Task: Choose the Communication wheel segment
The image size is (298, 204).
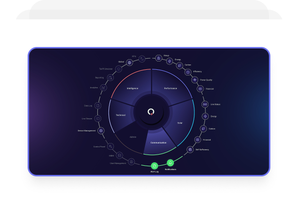Action: point(158,142)
